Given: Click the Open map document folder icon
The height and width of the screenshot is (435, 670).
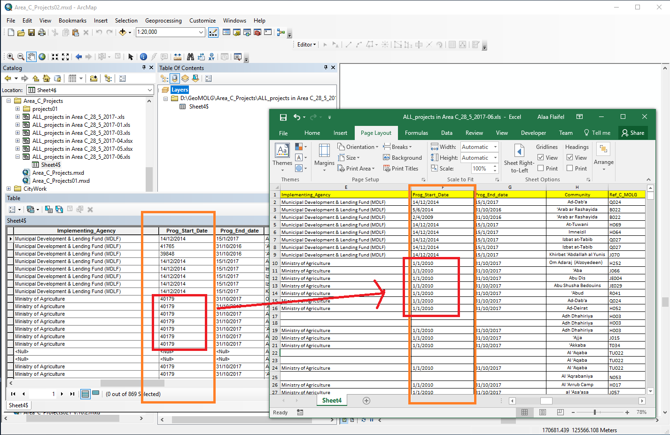Looking at the screenshot, I should click(x=21, y=32).
